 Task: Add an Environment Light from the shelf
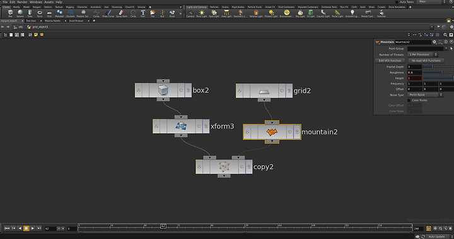point(286,13)
